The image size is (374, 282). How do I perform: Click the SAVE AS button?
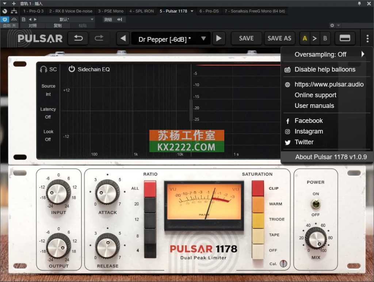coord(279,38)
